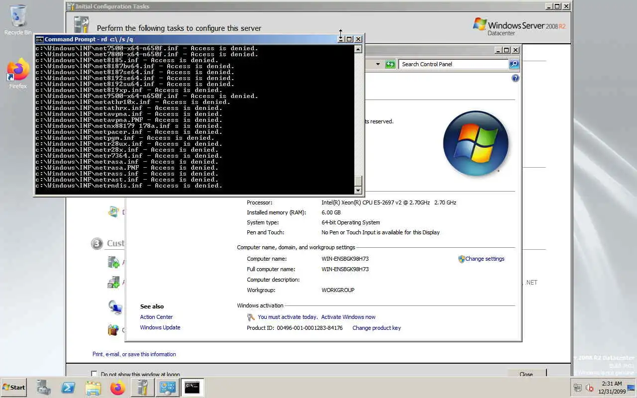Open the Command Prompt title bar system icon
637x398 pixels.
(39, 39)
